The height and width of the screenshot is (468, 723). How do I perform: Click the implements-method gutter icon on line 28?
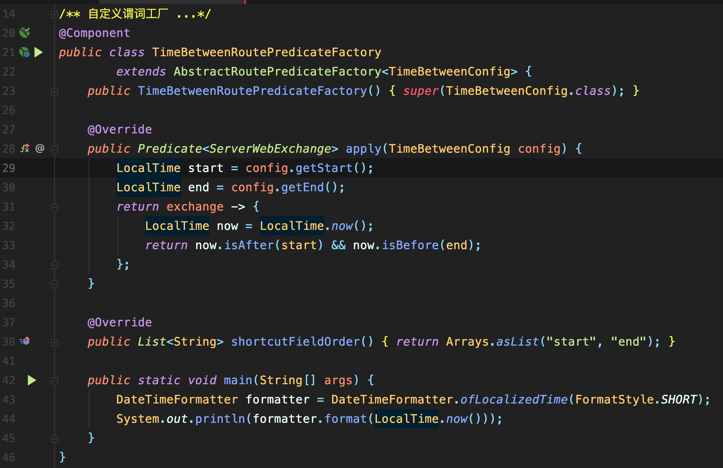[x=25, y=149]
